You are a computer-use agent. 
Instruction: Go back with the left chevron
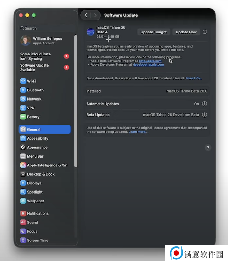tap(86, 15)
